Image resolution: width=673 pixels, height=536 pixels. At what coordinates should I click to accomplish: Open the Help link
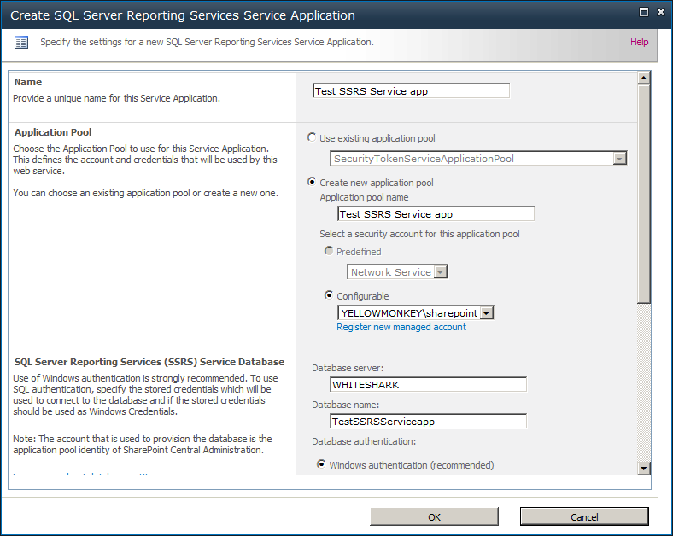pos(639,42)
